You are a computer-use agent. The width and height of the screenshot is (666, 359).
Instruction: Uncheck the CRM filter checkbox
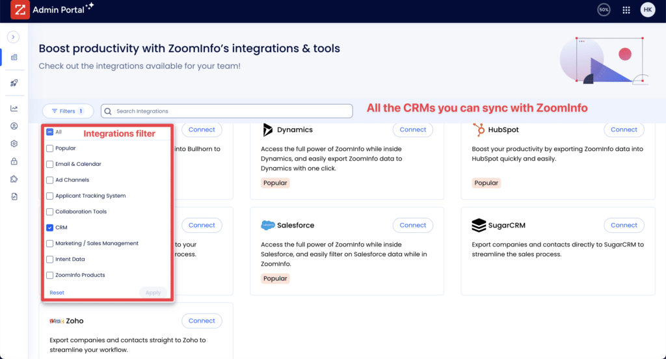coord(49,228)
